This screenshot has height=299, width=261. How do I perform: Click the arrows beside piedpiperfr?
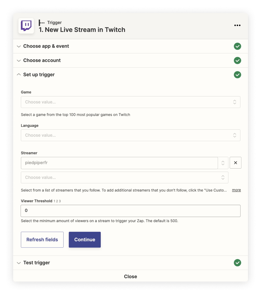(x=223, y=163)
